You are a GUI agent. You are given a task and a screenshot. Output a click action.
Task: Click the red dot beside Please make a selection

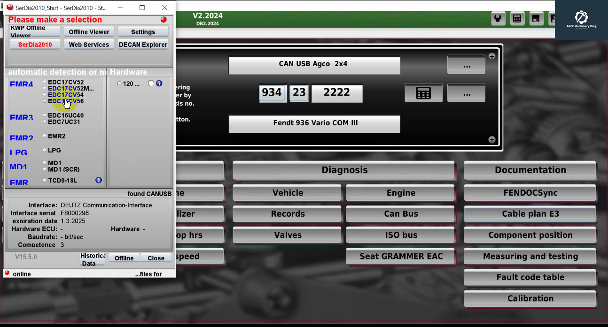tap(163, 19)
